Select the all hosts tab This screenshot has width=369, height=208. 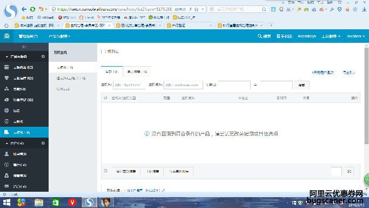click(x=112, y=71)
